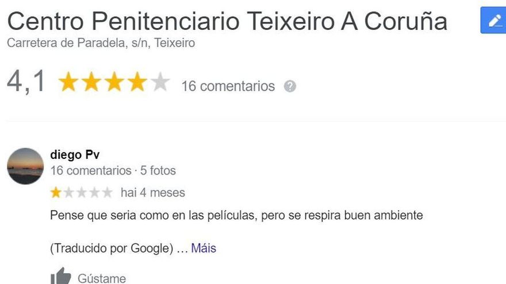Click the blue pencil write-review icon

click(493, 20)
